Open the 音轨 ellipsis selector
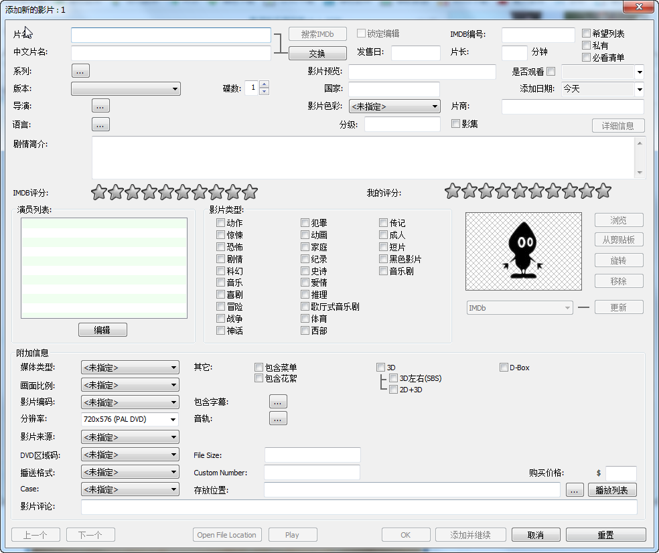This screenshot has height=553, width=659. [278, 418]
